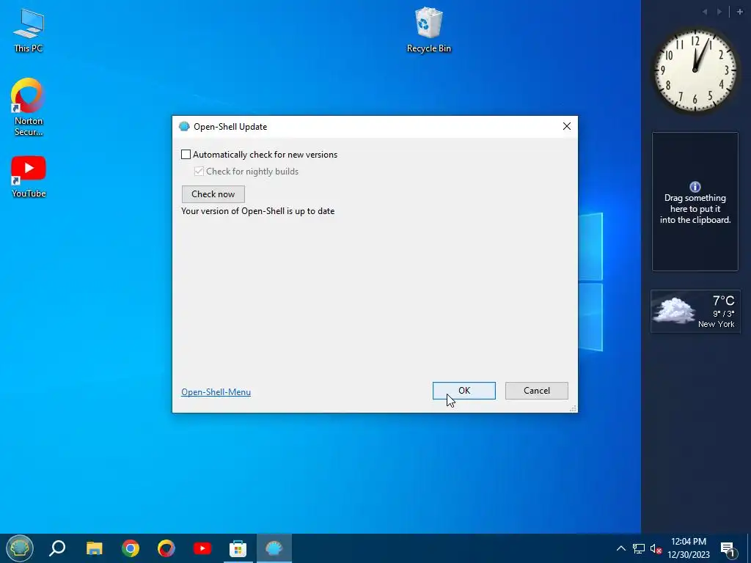Click muted volume tray icon
This screenshot has width=751, height=563.
pyautogui.click(x=656, y=548)
